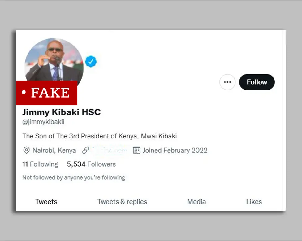Open the 5,534 Followers list
302x241 pixels.
[x=91, y=164]
